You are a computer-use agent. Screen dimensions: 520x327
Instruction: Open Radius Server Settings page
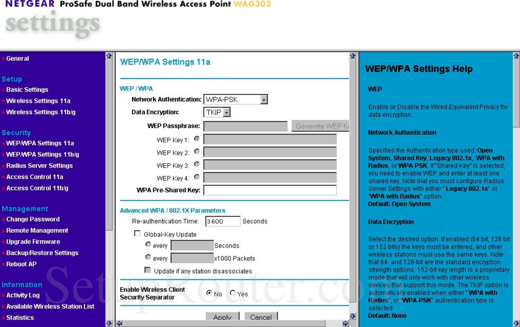39,165
